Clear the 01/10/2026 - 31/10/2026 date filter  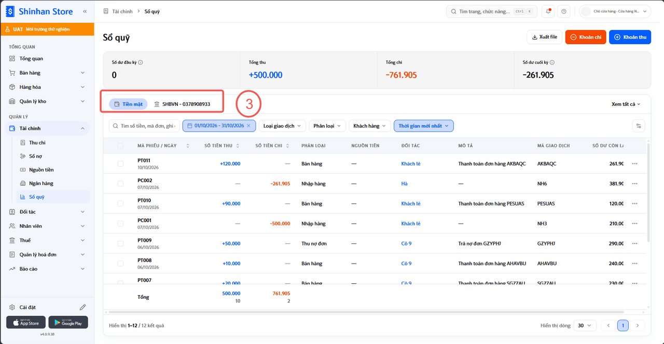pyautogui.click(x=248, y=126)
